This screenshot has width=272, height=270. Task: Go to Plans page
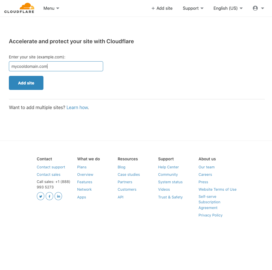click(x=82, y=167)
